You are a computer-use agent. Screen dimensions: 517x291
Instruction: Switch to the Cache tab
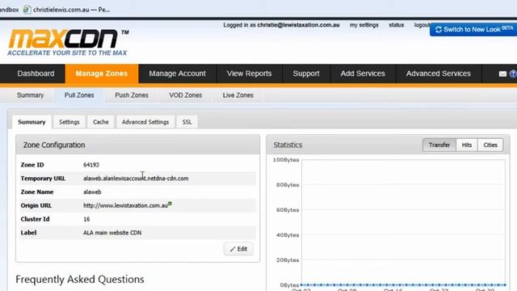tap(101, 122)
